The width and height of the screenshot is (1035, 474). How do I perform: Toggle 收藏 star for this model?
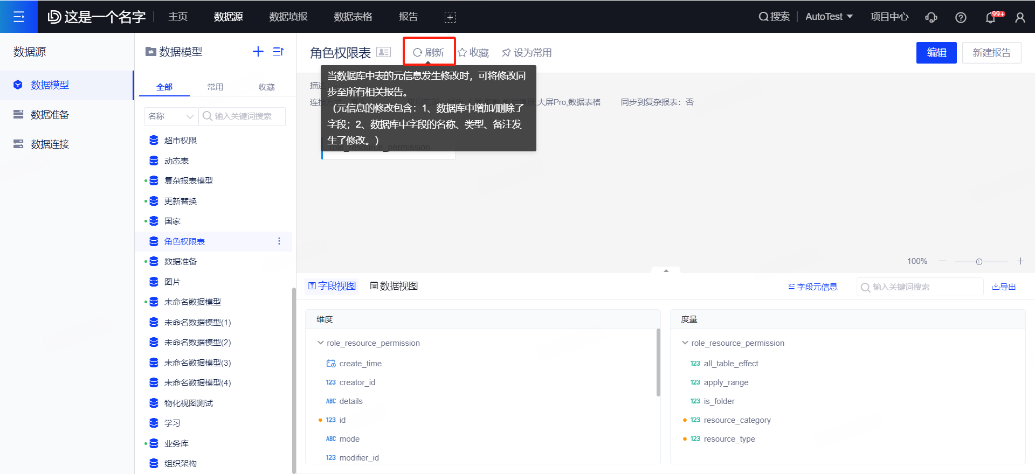coord(473,53)
